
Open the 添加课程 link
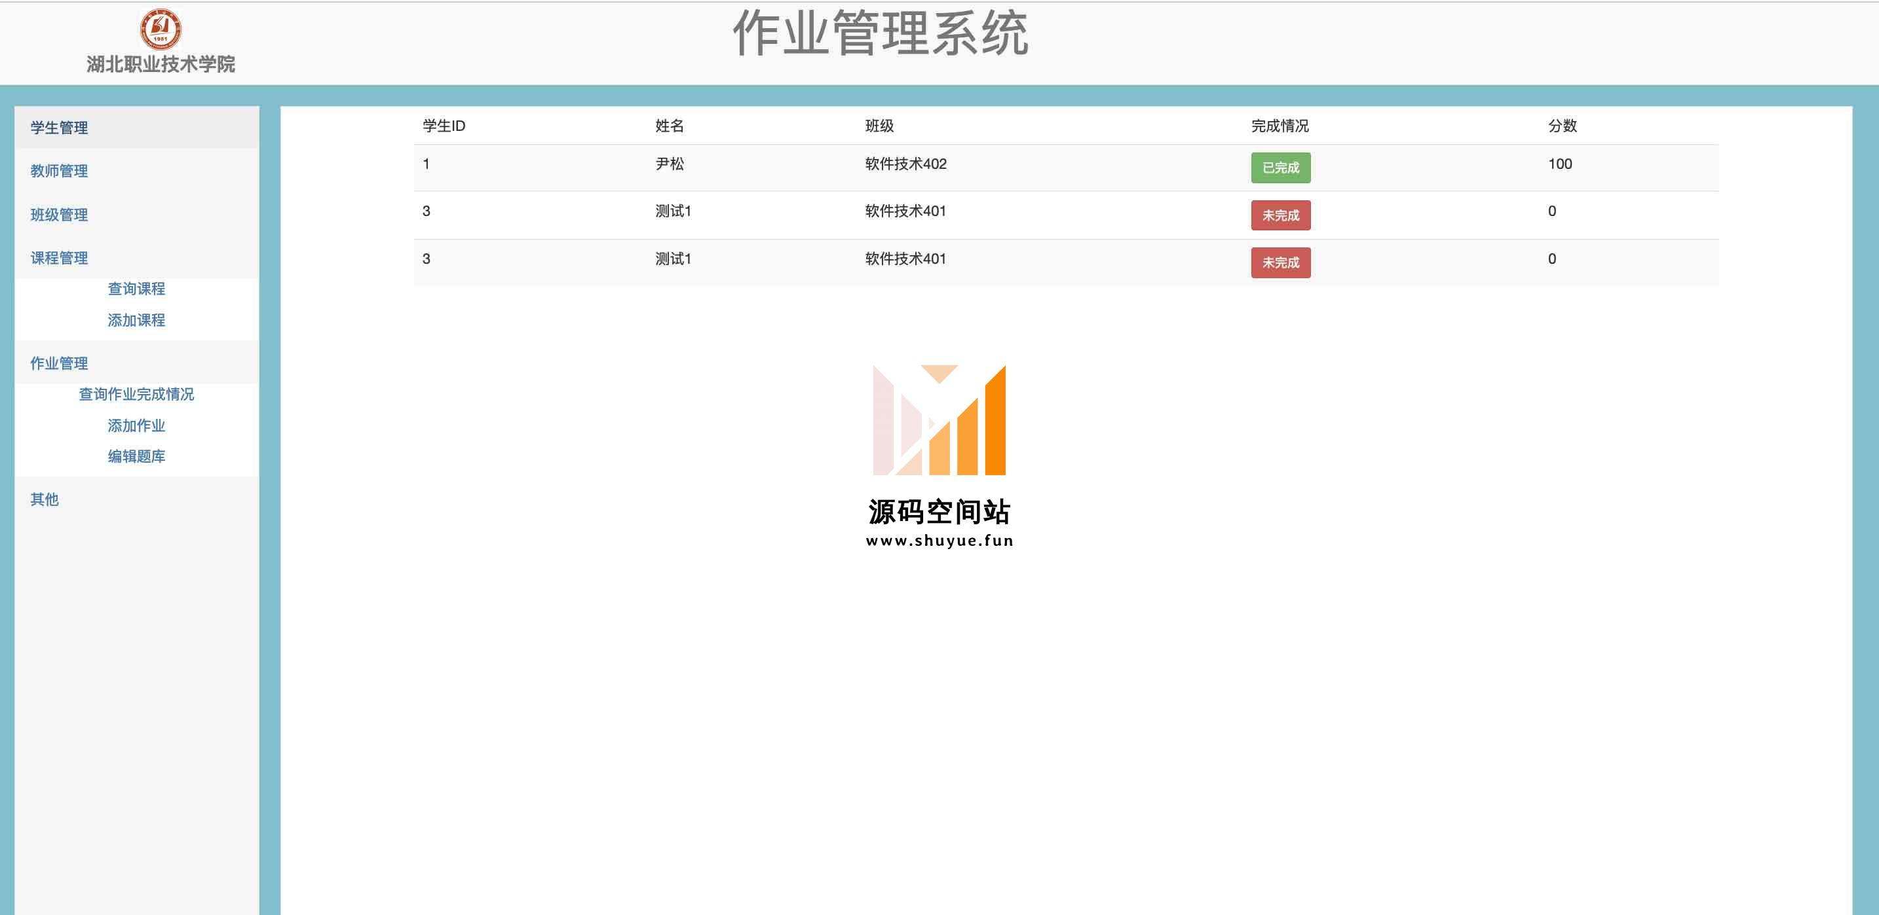click(136, 321)
